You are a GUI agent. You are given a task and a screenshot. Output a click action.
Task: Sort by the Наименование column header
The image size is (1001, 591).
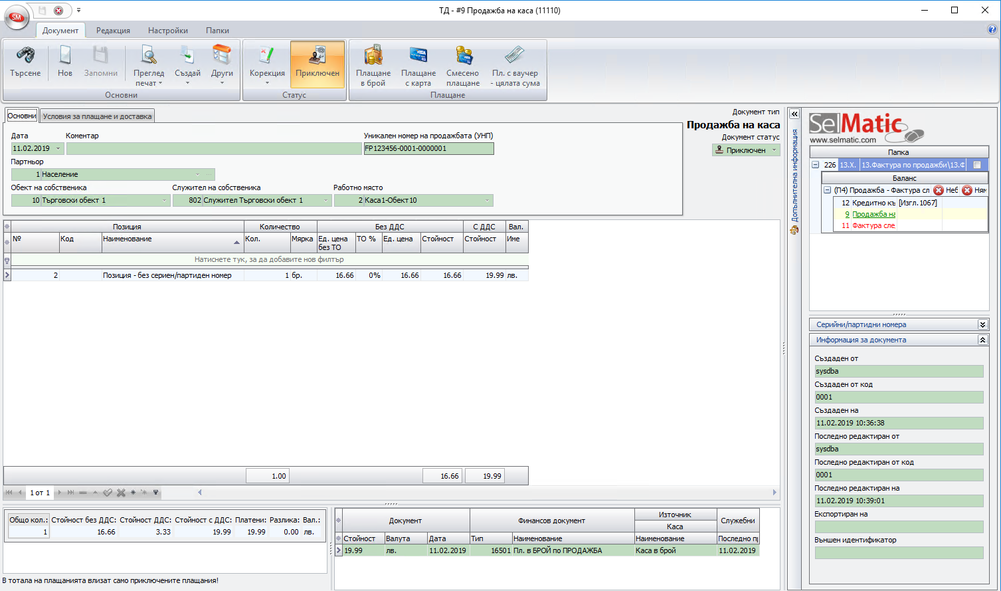click(x=172, y=243)
